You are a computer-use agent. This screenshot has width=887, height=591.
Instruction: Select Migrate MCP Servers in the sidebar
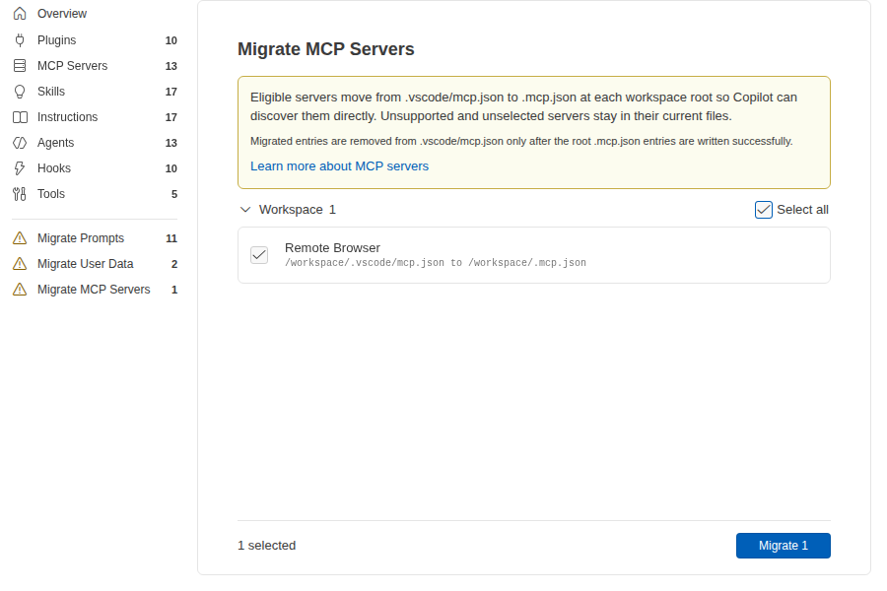tap(95, 290)
